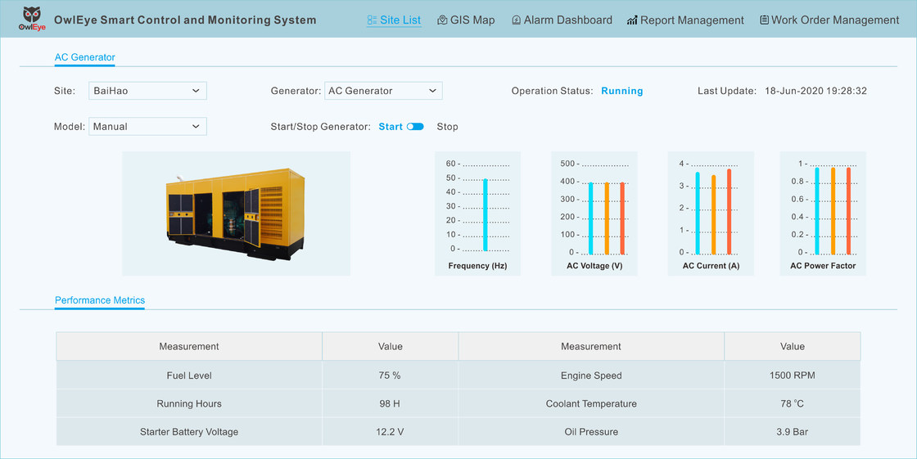This screenshot has height=459, width=917.
Task: Click the Fuel Level row in table
Action: [189, 376]
